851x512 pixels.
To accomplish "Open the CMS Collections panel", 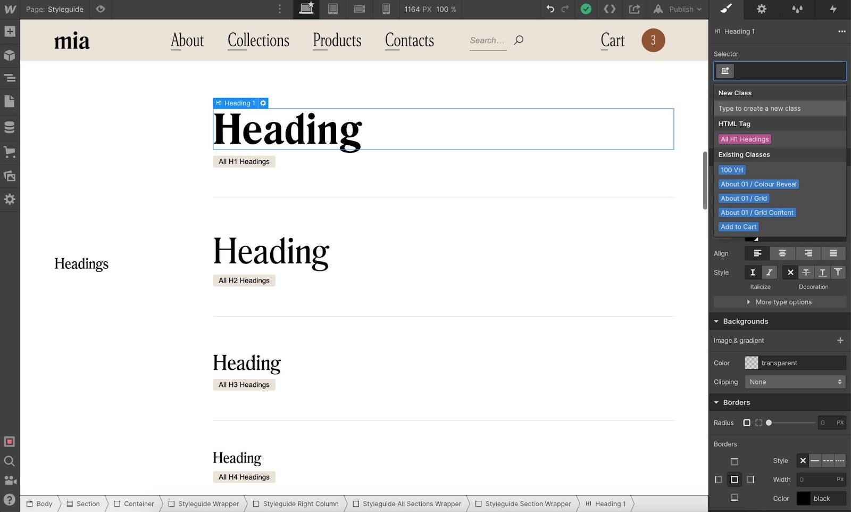I will tap(10, 127).
